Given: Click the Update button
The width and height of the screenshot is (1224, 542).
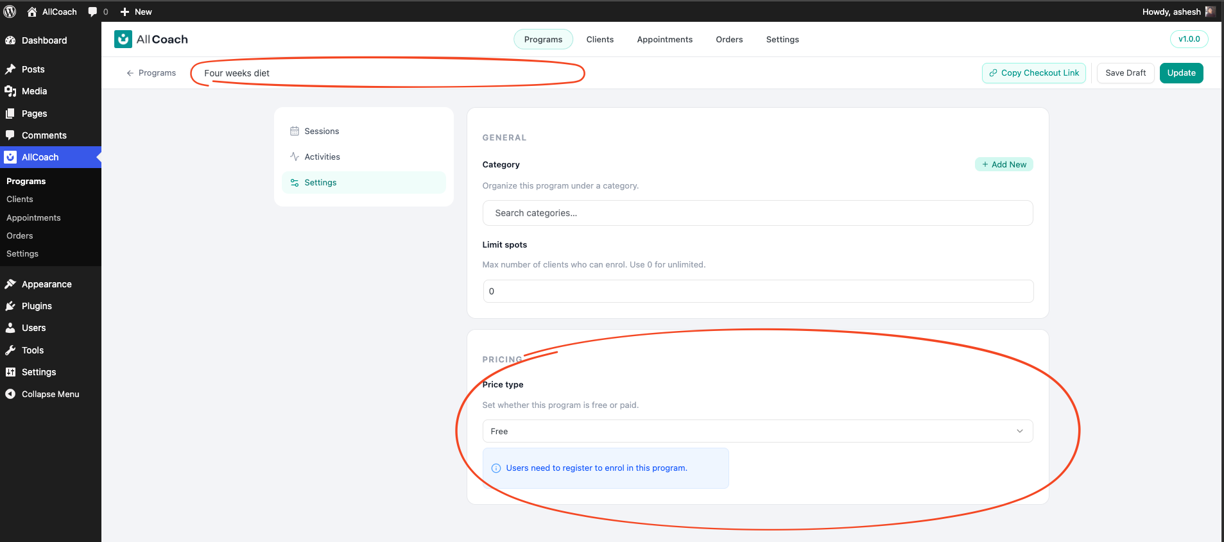Looking at the screenshot, I should [x=1181, y=73].
